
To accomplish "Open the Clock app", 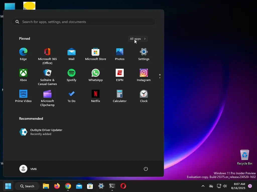I will (x=144, y=96).
